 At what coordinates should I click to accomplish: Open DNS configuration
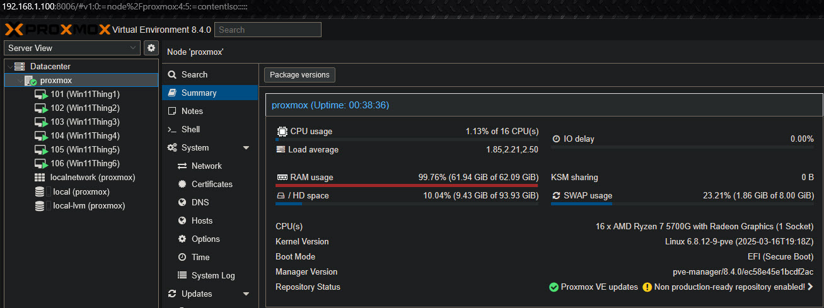tap(210, 202)
